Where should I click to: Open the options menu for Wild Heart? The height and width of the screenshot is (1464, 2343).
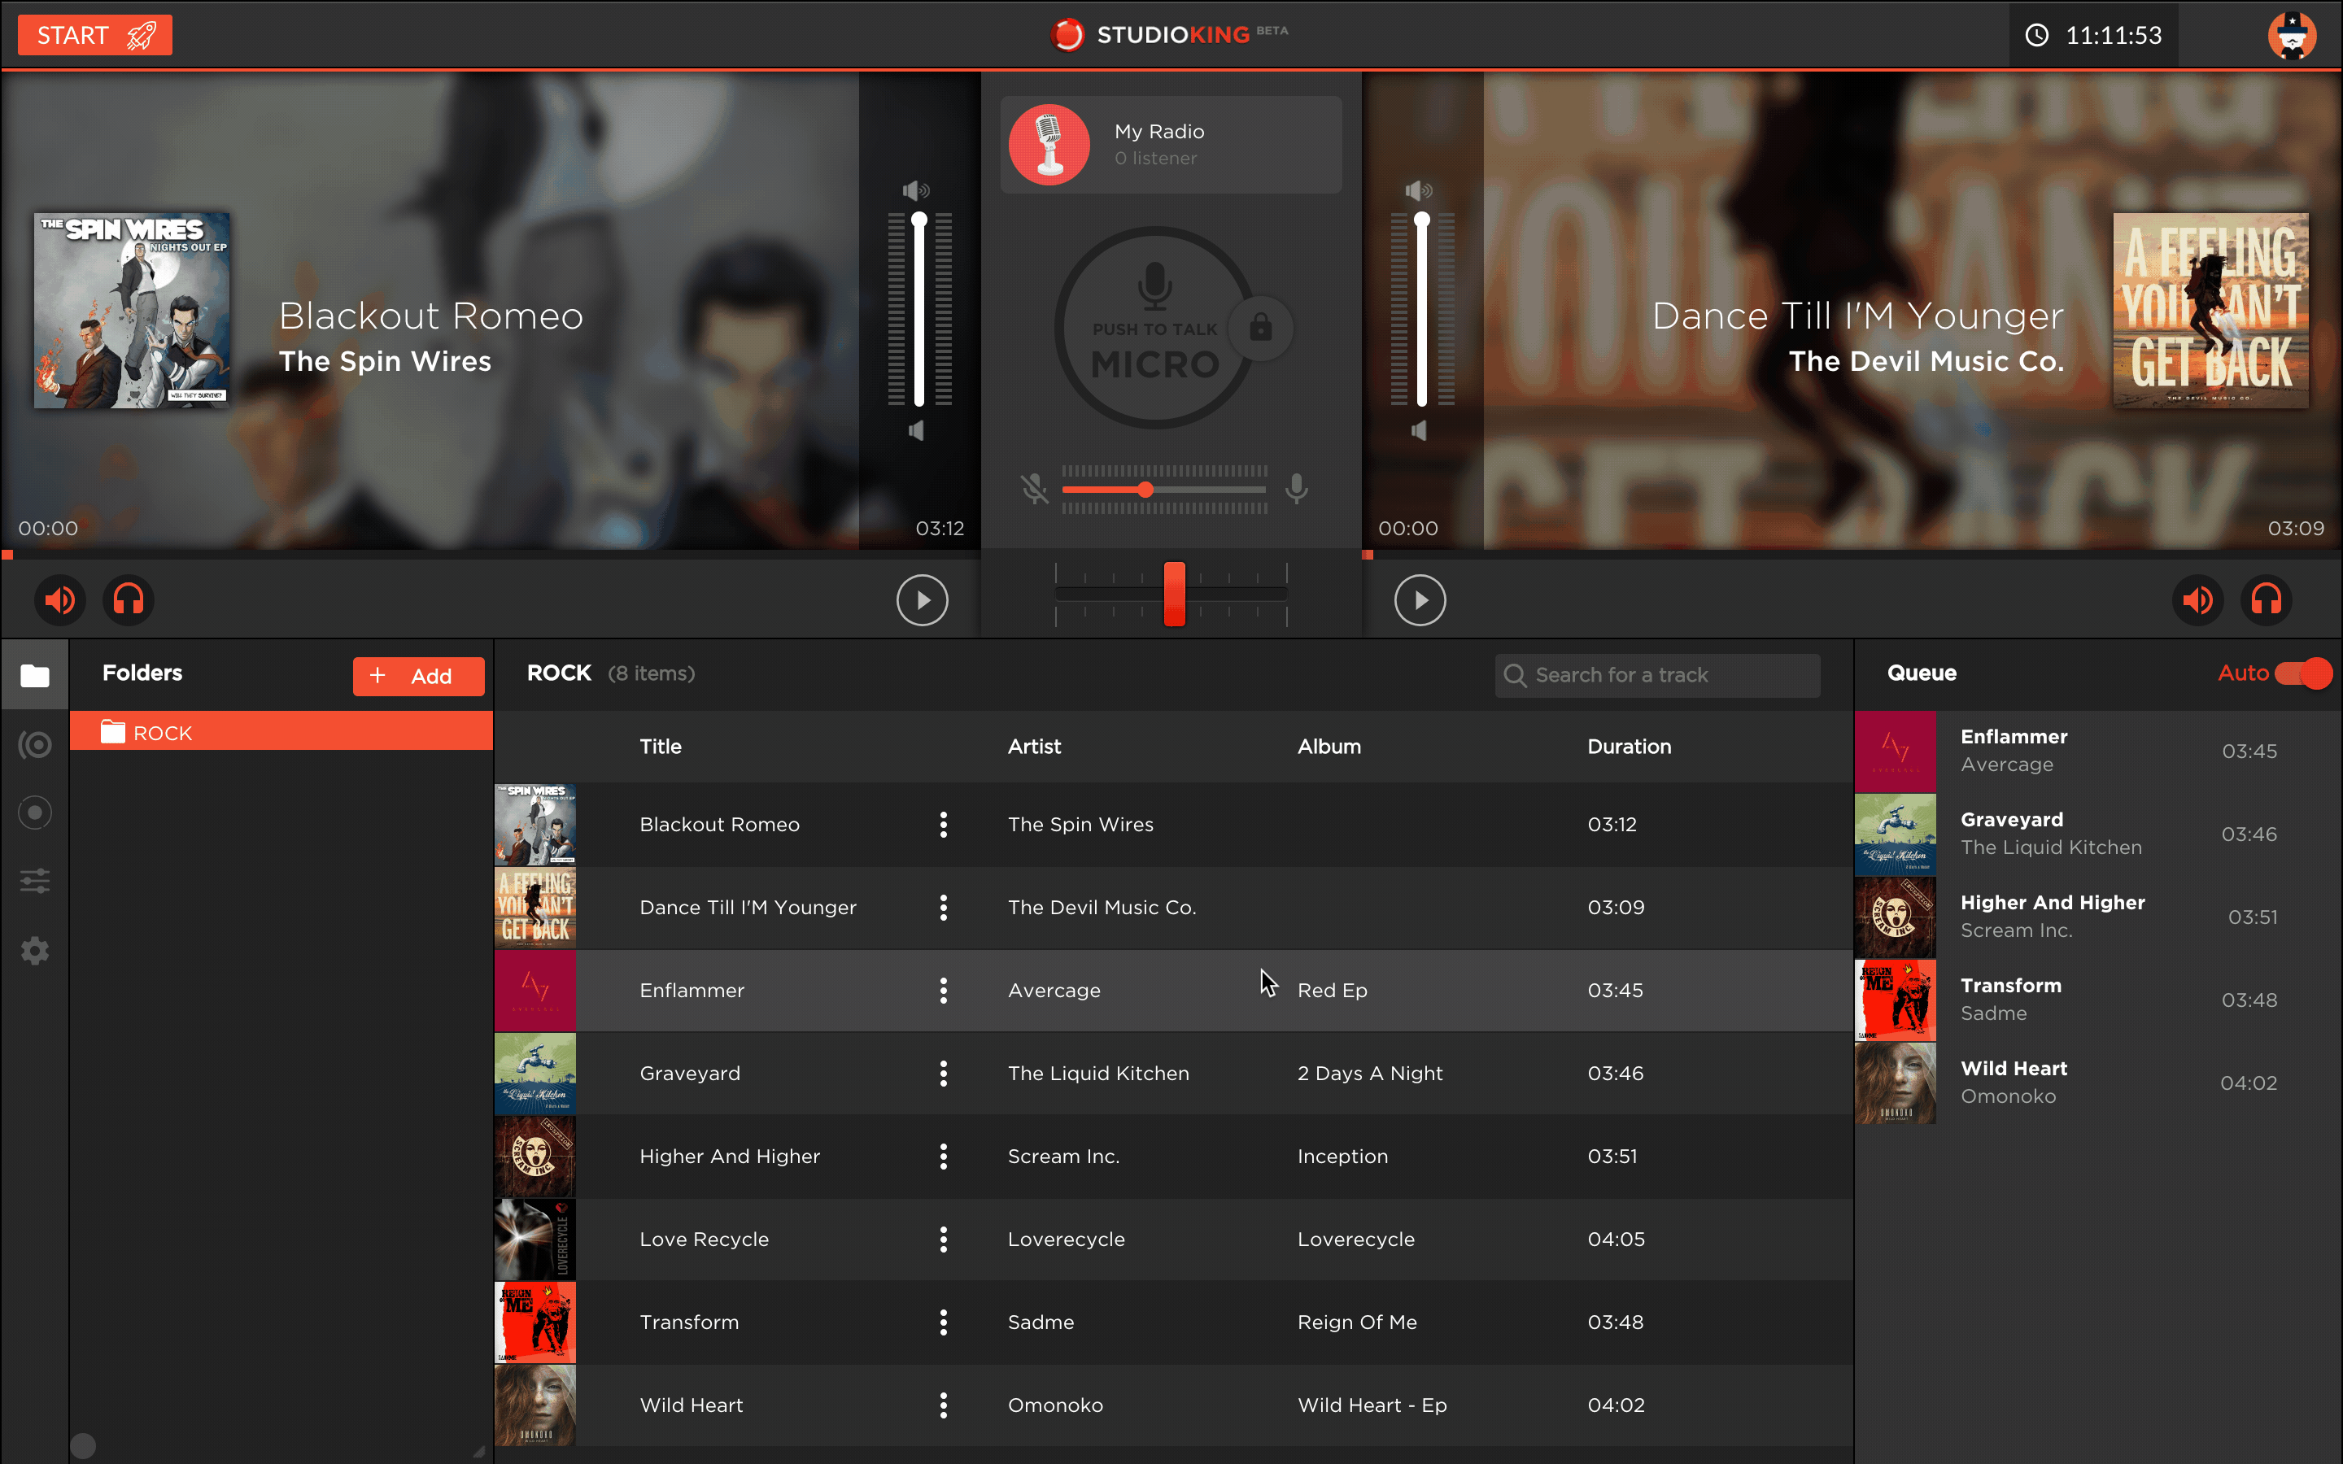[x=944, y=1405]
